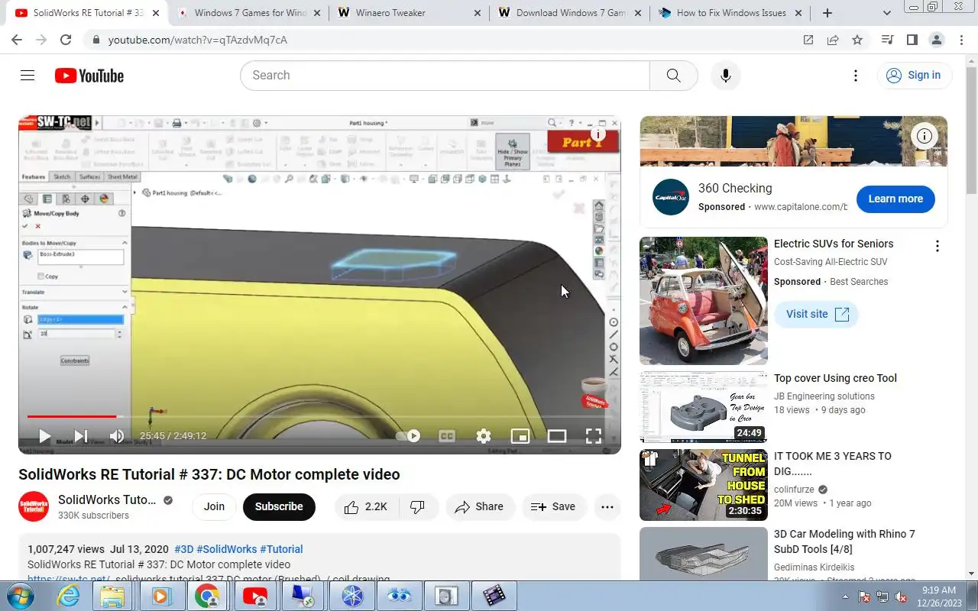The image size is (978, 611).
Task: Open the Chrome profile avatar
Action: tap(936, 40)
